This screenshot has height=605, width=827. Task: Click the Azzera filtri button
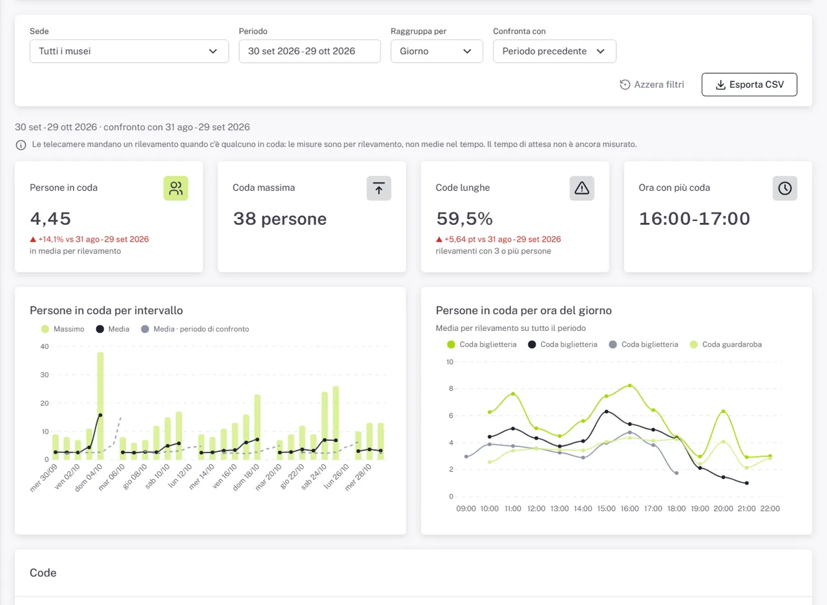coord(651,85)
